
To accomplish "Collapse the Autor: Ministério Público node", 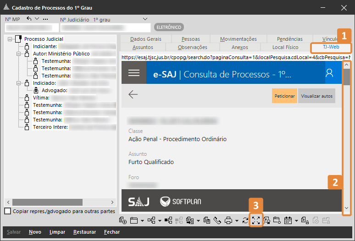I will coord(19,54).
